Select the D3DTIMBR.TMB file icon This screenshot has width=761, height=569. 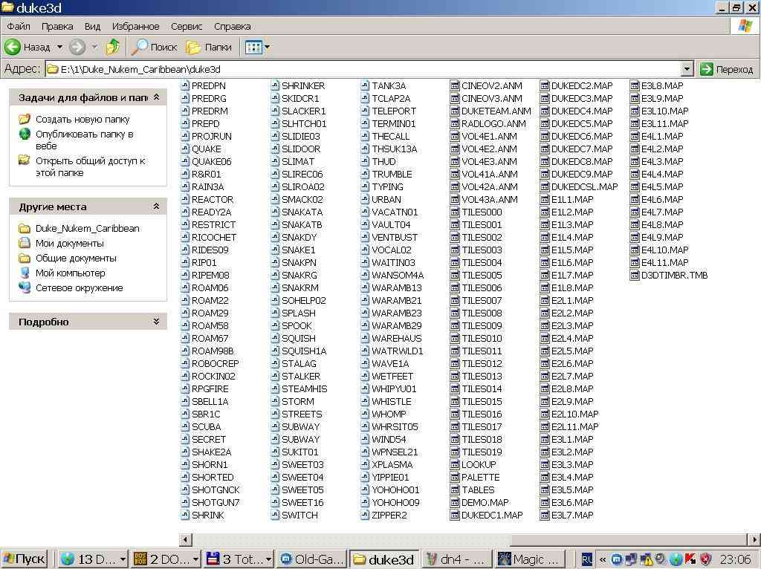pos(635,275)
